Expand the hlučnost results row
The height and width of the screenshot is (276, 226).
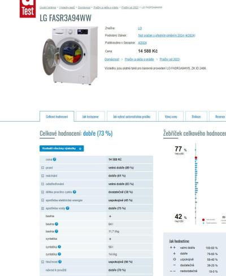[x=42, y=262]
